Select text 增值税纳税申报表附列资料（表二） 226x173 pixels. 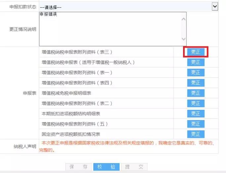click(x=77, y=104)
